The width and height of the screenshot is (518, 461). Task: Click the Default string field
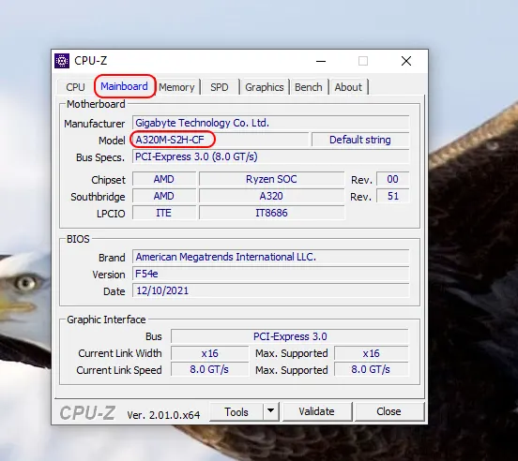coord(360,140)
